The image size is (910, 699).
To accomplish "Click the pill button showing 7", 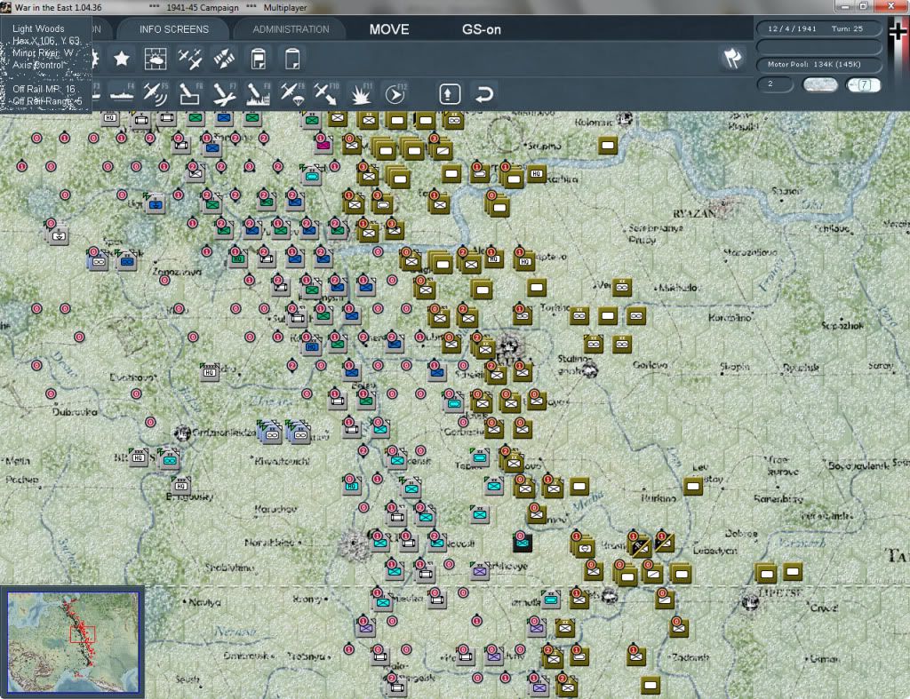I will [864, 84].
